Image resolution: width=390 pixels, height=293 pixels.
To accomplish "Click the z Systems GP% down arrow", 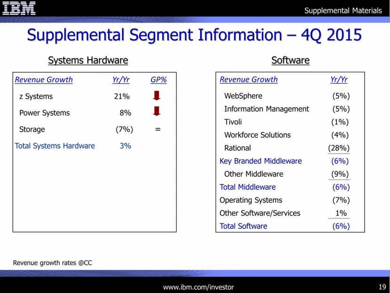I will coord(156,95).
